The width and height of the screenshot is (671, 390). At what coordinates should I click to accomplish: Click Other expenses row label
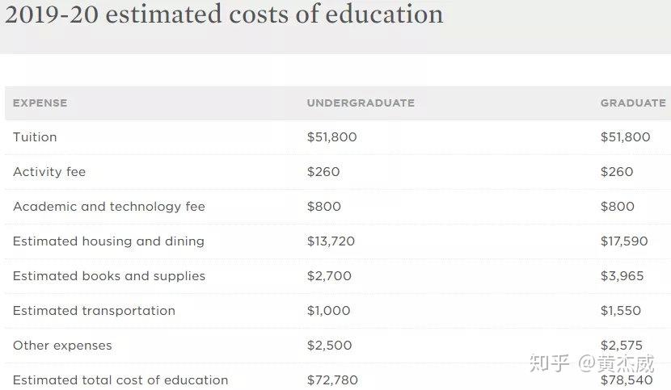(x=62, y=346)
